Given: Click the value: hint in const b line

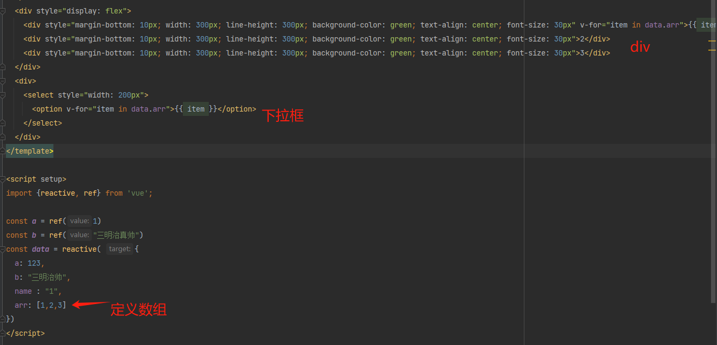Looking at the screenshot, I should click(x=80, y=235).
